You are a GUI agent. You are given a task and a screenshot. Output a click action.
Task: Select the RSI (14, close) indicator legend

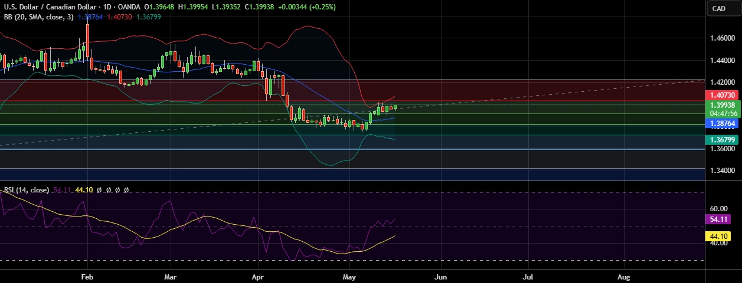tap(27, 191)
